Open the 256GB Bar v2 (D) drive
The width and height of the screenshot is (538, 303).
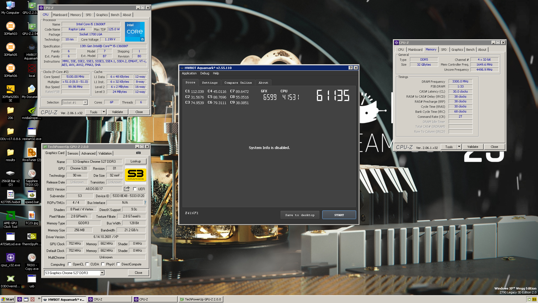tap(10, 177)
